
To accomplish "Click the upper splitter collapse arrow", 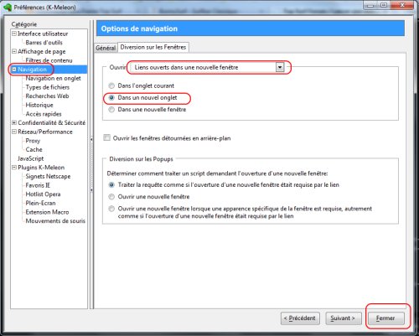I will pos(91,139).
